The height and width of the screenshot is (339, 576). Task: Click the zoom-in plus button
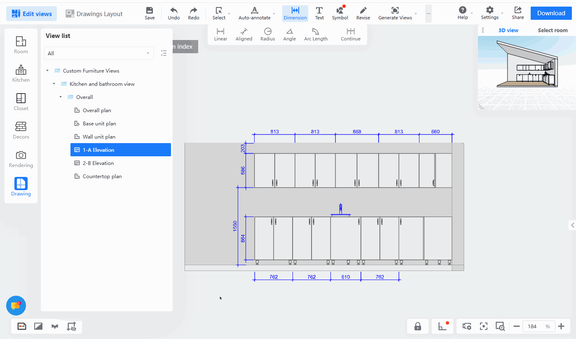(x=561, y=326)
